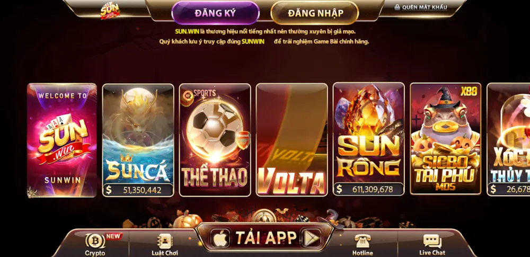The image size is (530, 257).
Task: Open the Sun Rồng game card
Action: point(369,139)
